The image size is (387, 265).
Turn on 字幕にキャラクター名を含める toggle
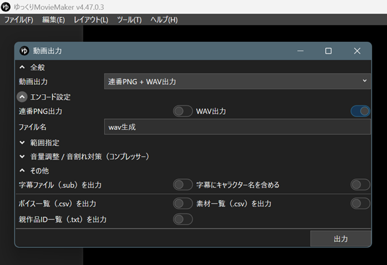[360, 185]
